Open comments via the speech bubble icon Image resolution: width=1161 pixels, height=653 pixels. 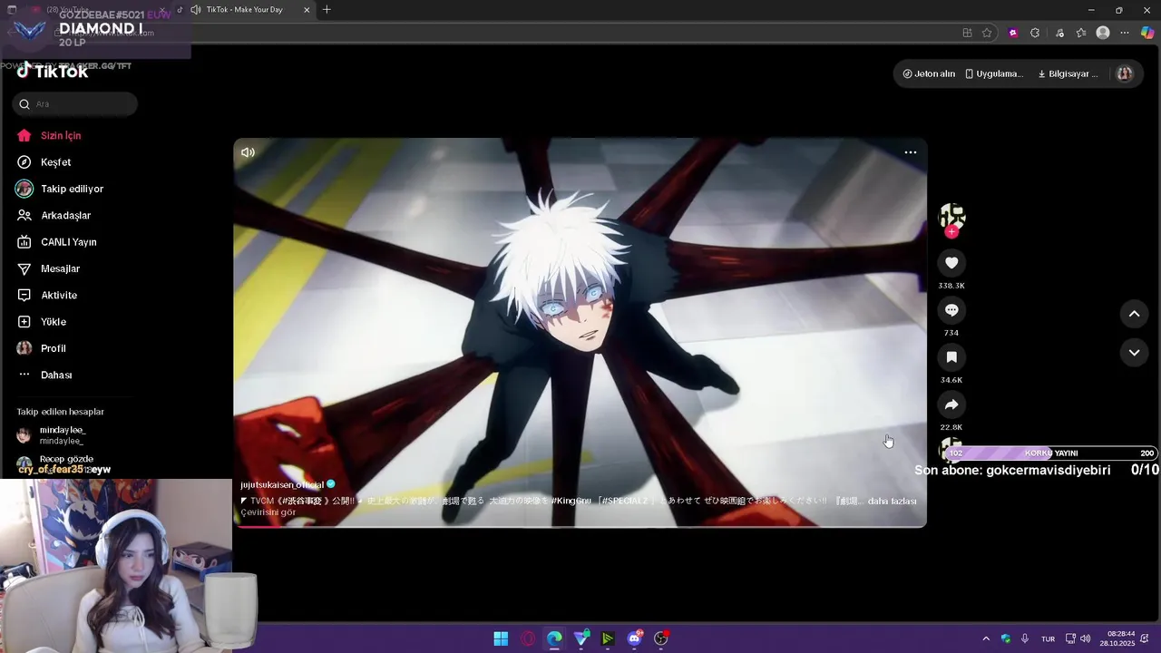(951, 310)
